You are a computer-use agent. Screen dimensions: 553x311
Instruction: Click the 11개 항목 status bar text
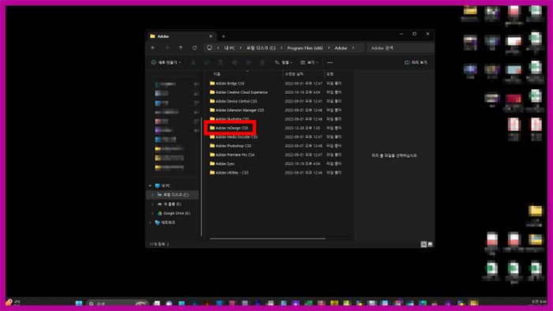[x=157, y=244]
